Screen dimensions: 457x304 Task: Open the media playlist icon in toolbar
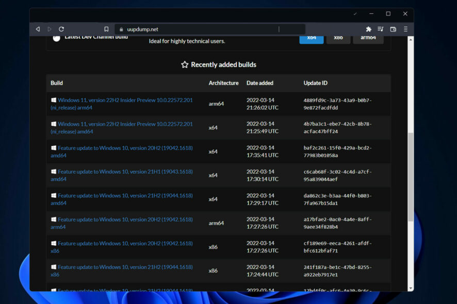380,29
